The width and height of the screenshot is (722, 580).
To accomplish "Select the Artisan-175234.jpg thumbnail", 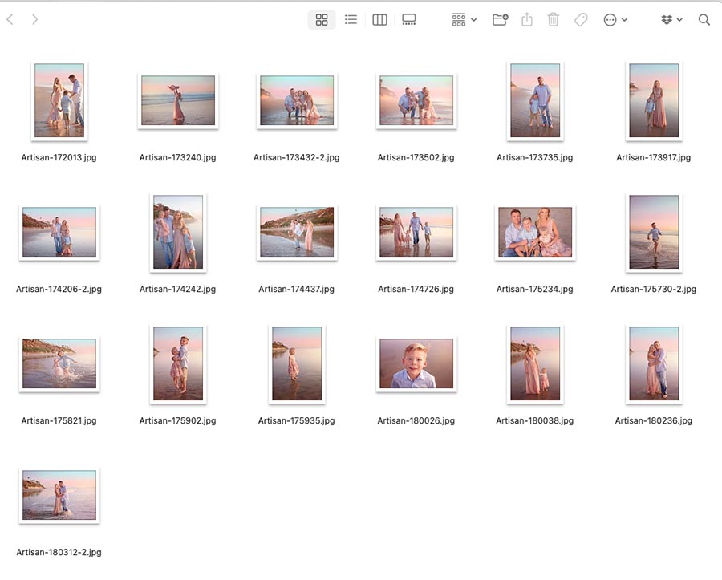I will (x=535, y=232).
